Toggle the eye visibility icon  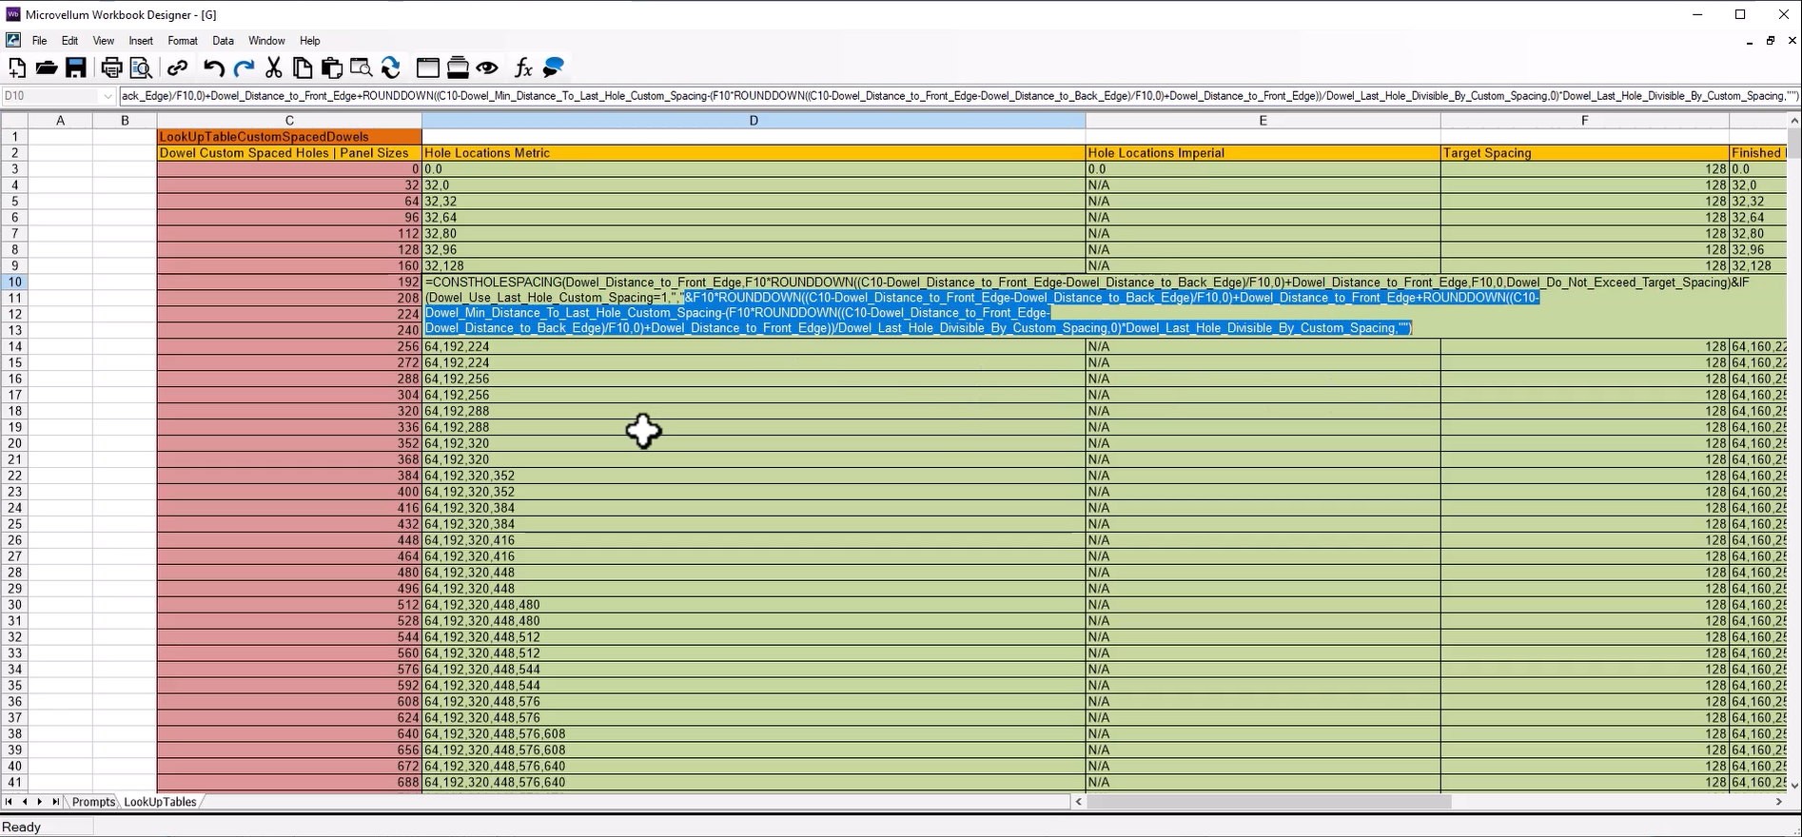(487, 68)
